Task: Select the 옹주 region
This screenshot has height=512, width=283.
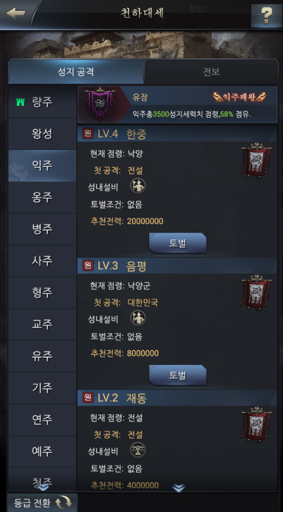Action: [42, 197]
